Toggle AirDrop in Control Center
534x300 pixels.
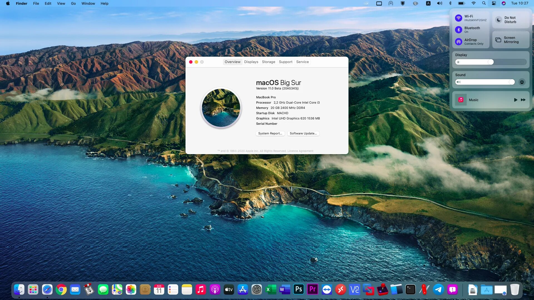click(x=459, y=42)
